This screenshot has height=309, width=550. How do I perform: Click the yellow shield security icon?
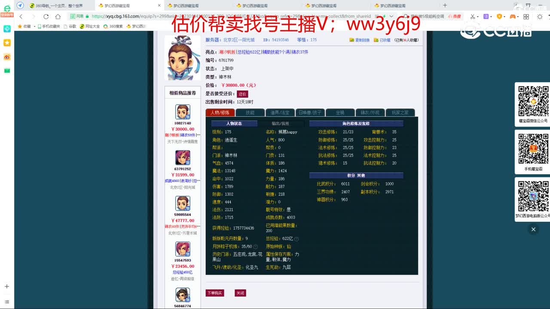pyautogui.click(x=500, y=17)
